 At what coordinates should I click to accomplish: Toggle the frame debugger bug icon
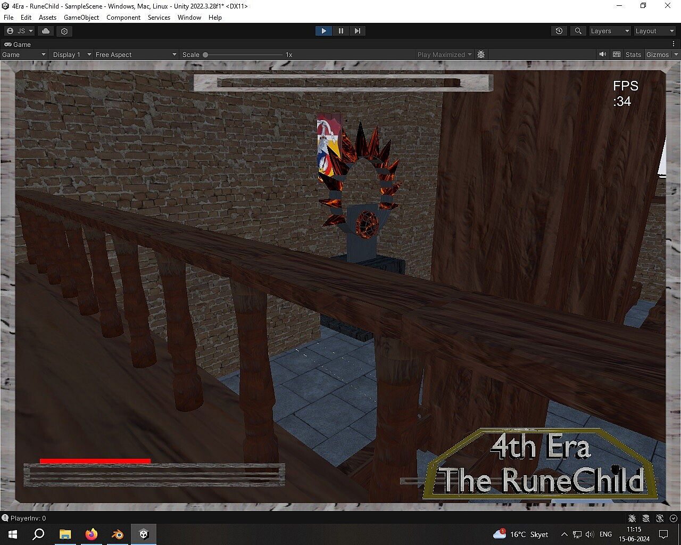(481, 54)
